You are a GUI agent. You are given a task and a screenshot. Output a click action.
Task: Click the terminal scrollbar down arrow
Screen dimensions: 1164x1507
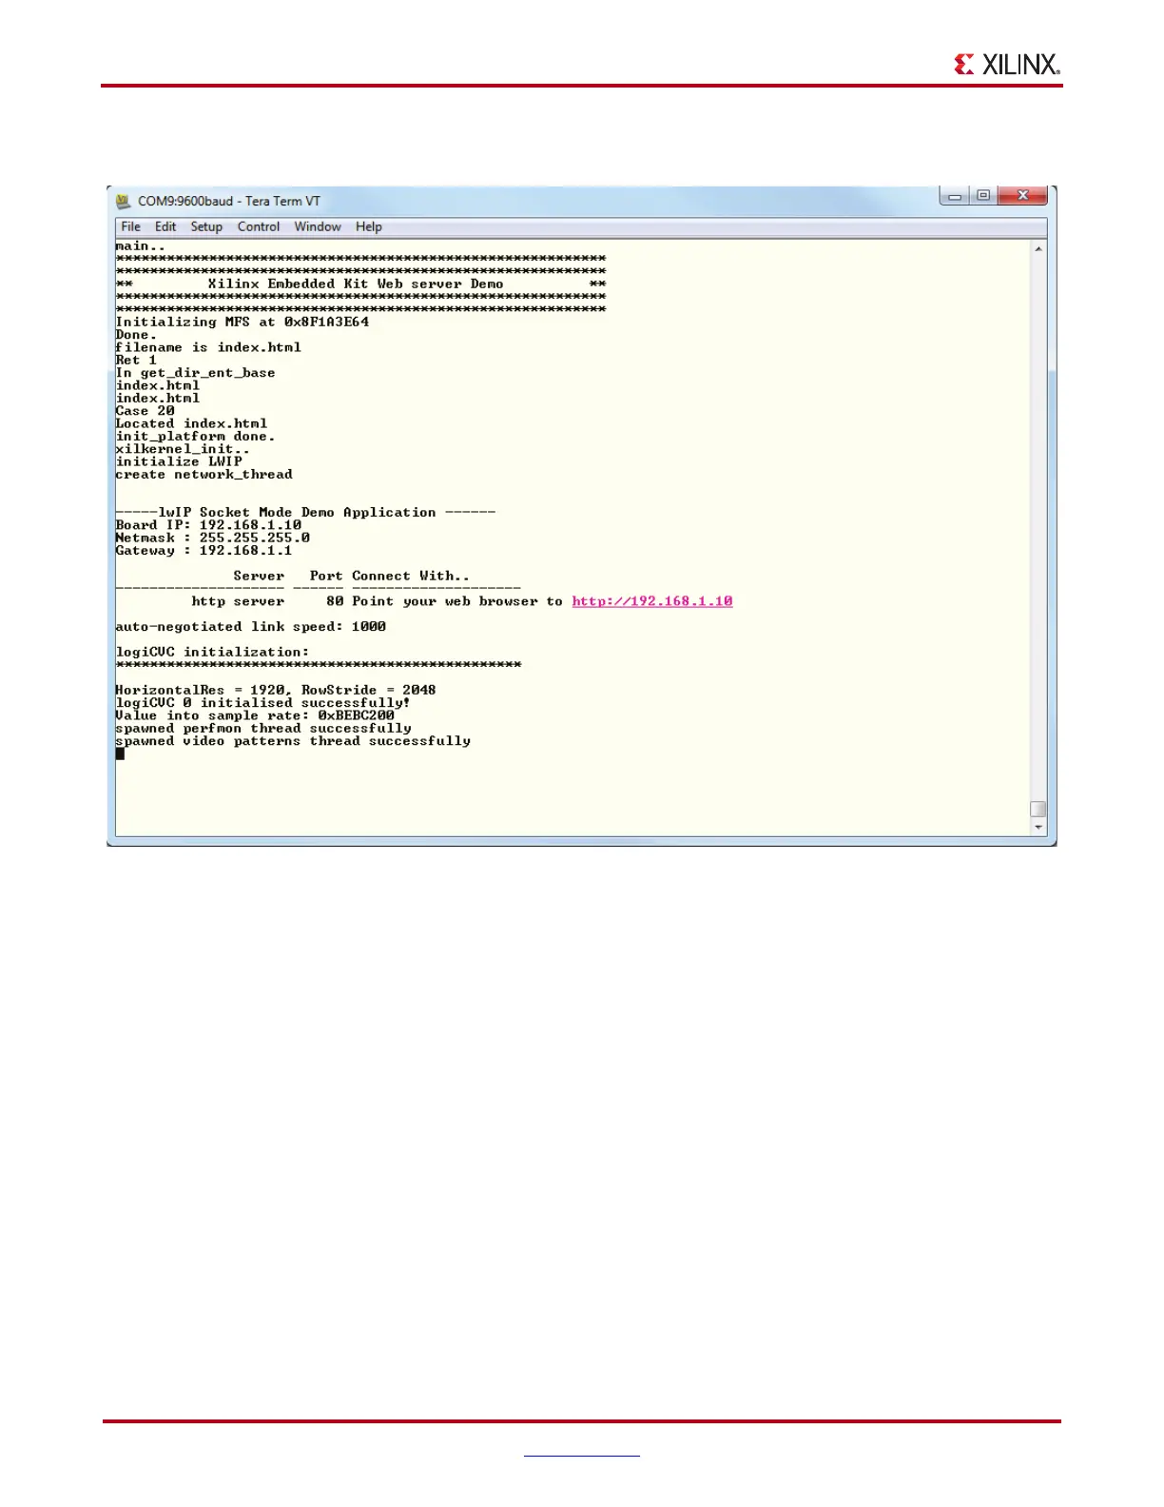click(1038, 828)
